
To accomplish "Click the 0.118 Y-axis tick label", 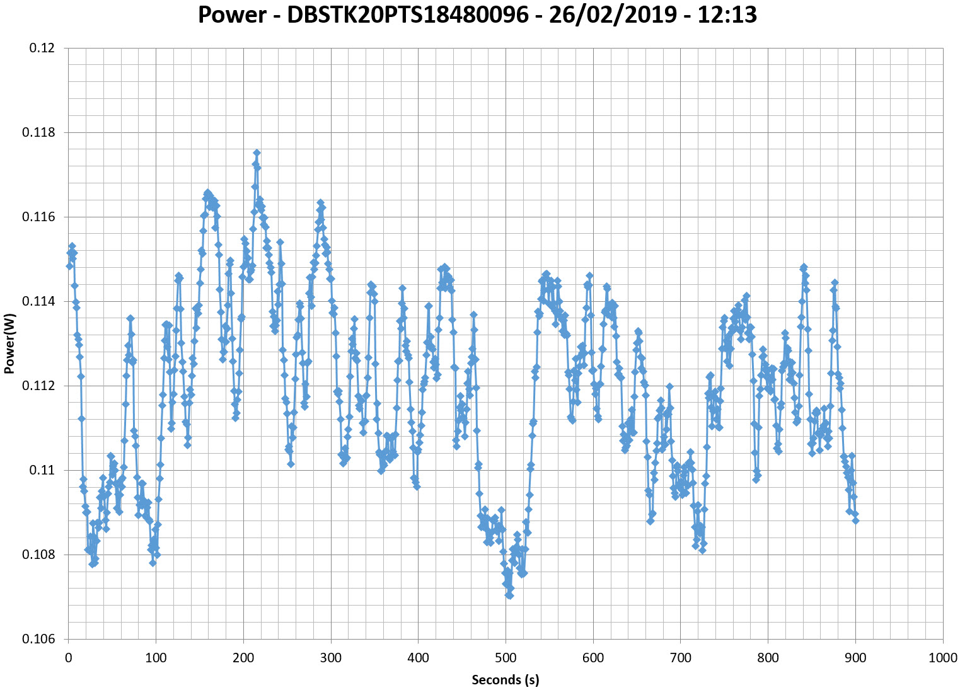I will tap(38, 132).
